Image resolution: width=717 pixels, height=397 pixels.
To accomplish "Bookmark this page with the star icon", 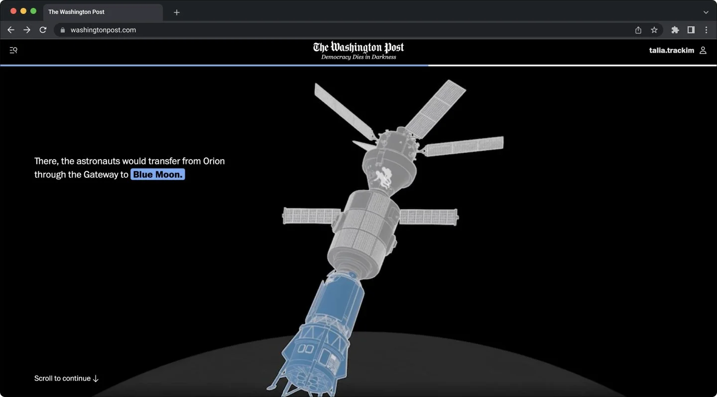I will tap(654, 30).
